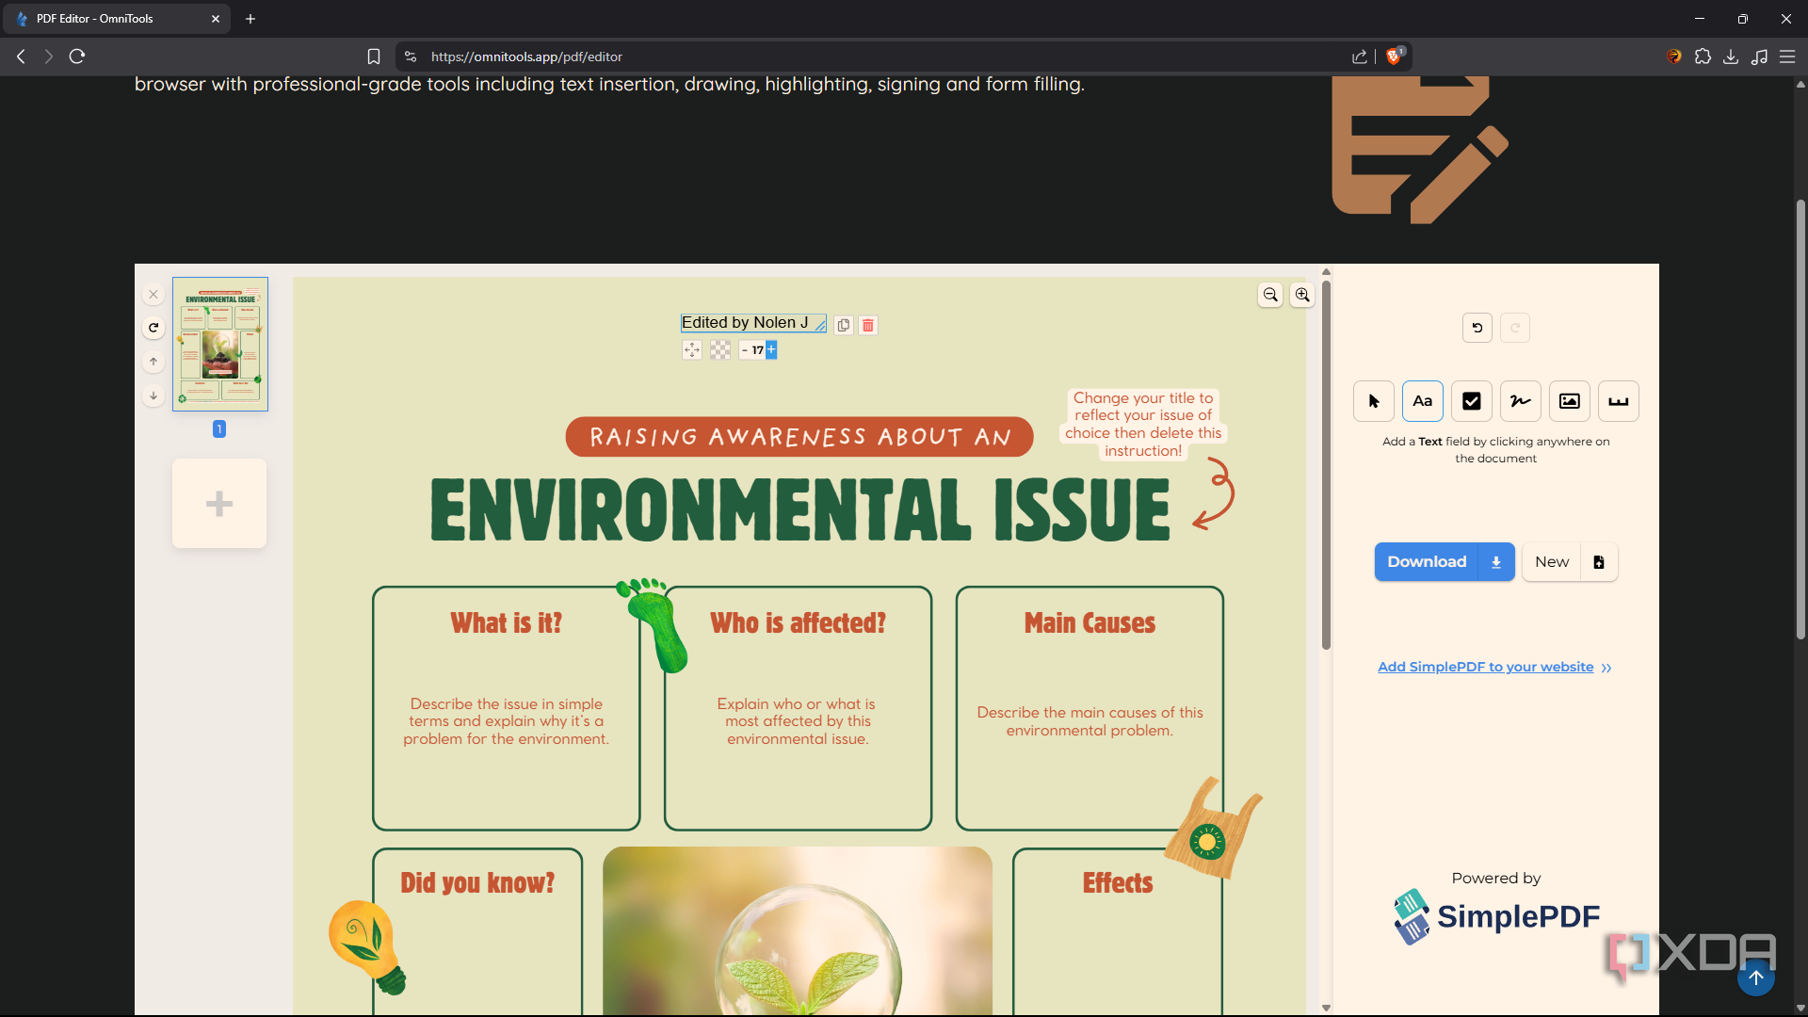Click the Edited by Nolen J text field
The image size is (1808, 1017).
click(752, 323)
